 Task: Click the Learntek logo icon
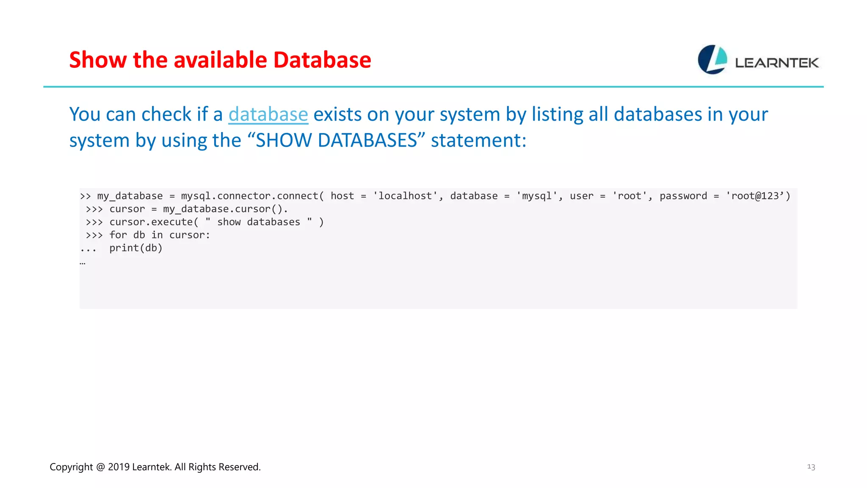712,60
